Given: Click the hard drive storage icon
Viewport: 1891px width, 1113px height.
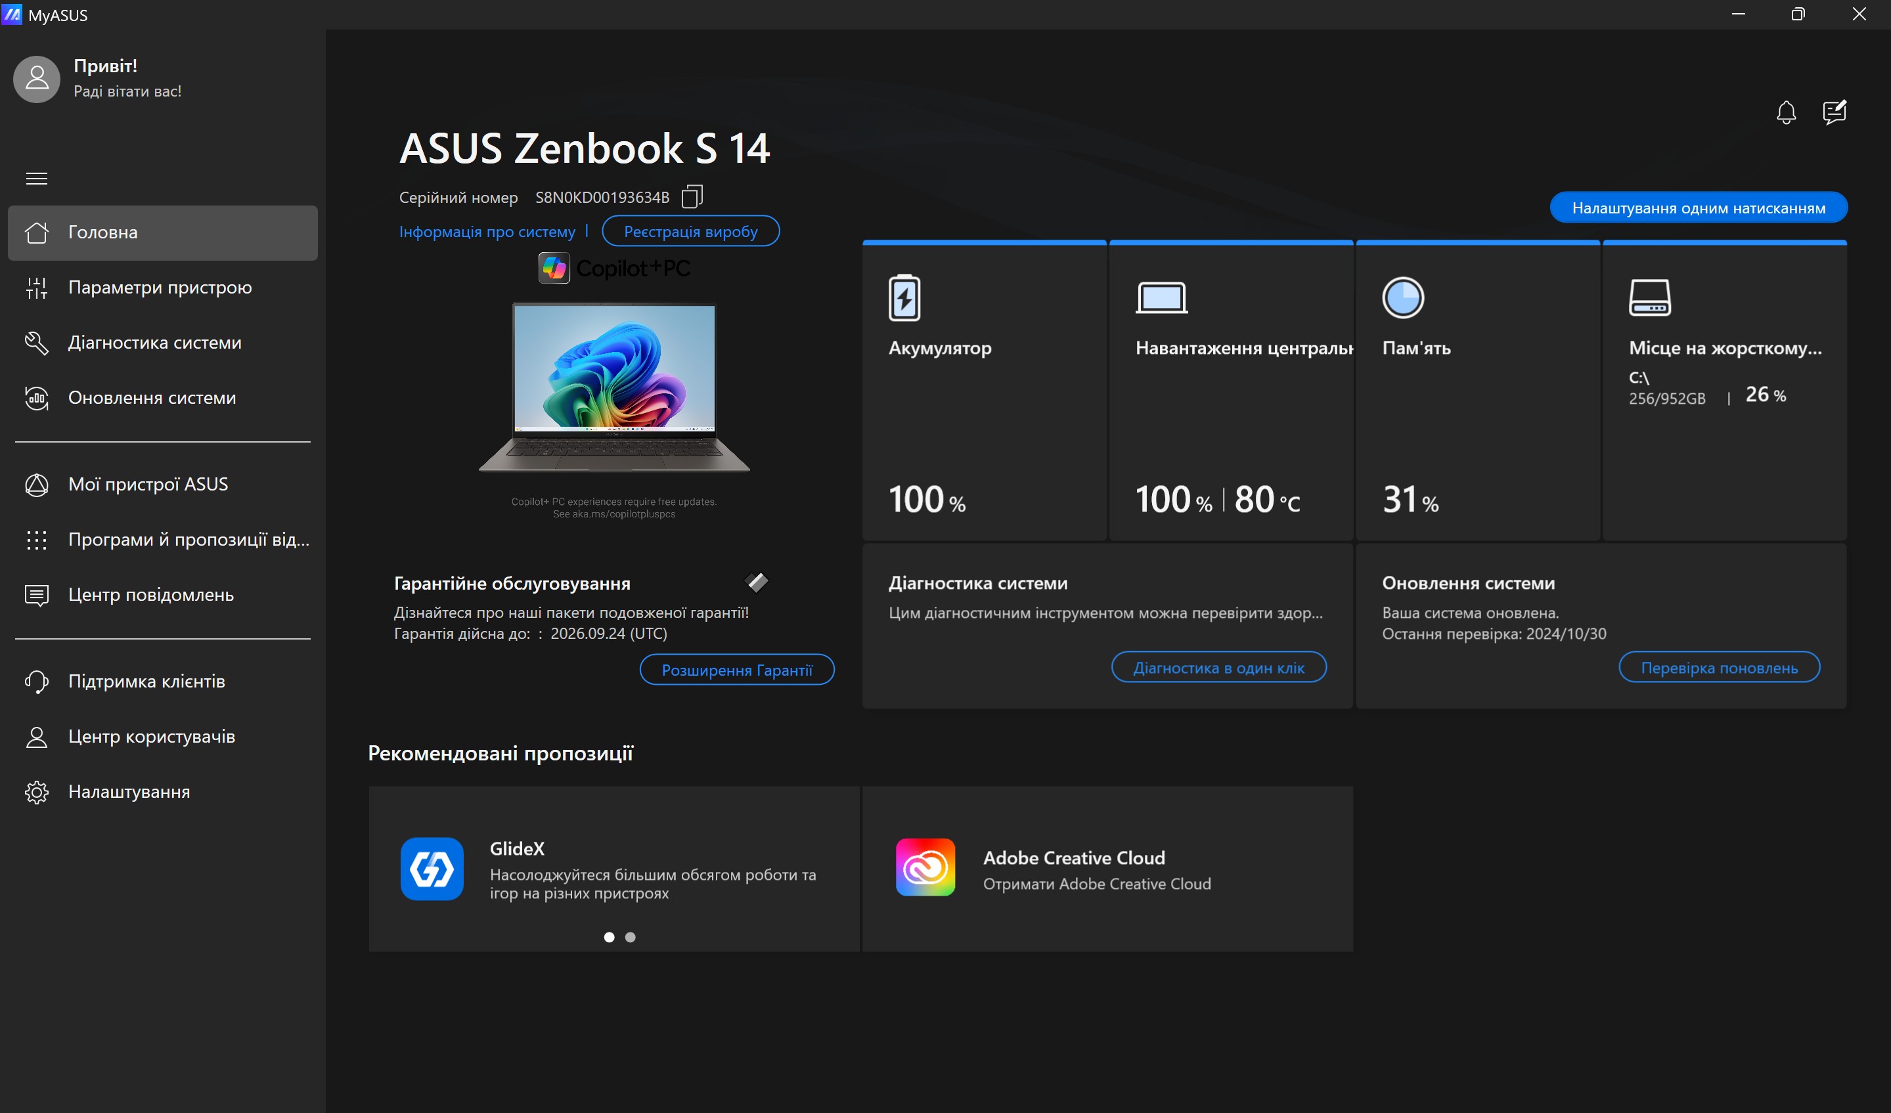Looking at the screenshot, I should pyautogui.click(x=1649, y=297).
